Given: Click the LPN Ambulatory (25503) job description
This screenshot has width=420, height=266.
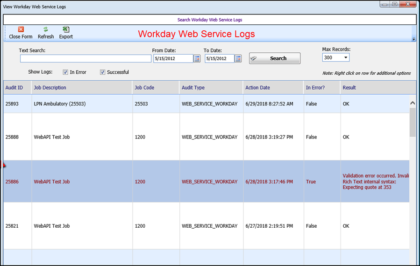Looking at the screenshot, I should 60,104.
